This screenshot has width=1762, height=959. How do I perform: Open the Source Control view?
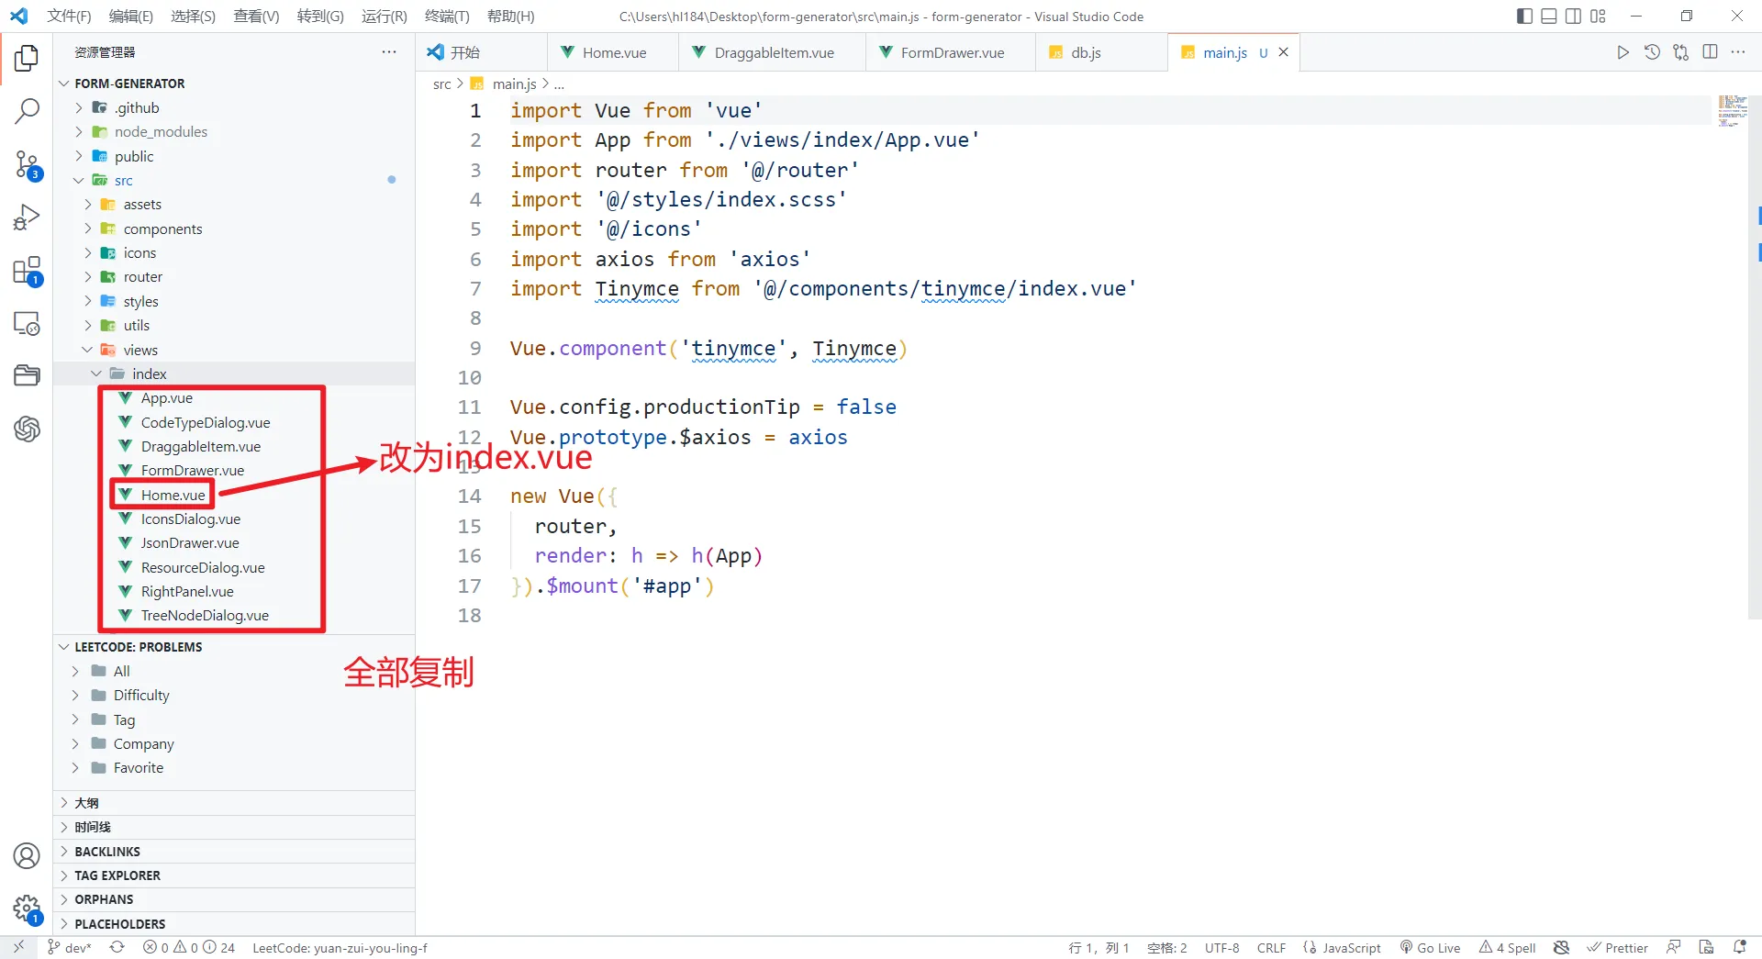point(27,165)
